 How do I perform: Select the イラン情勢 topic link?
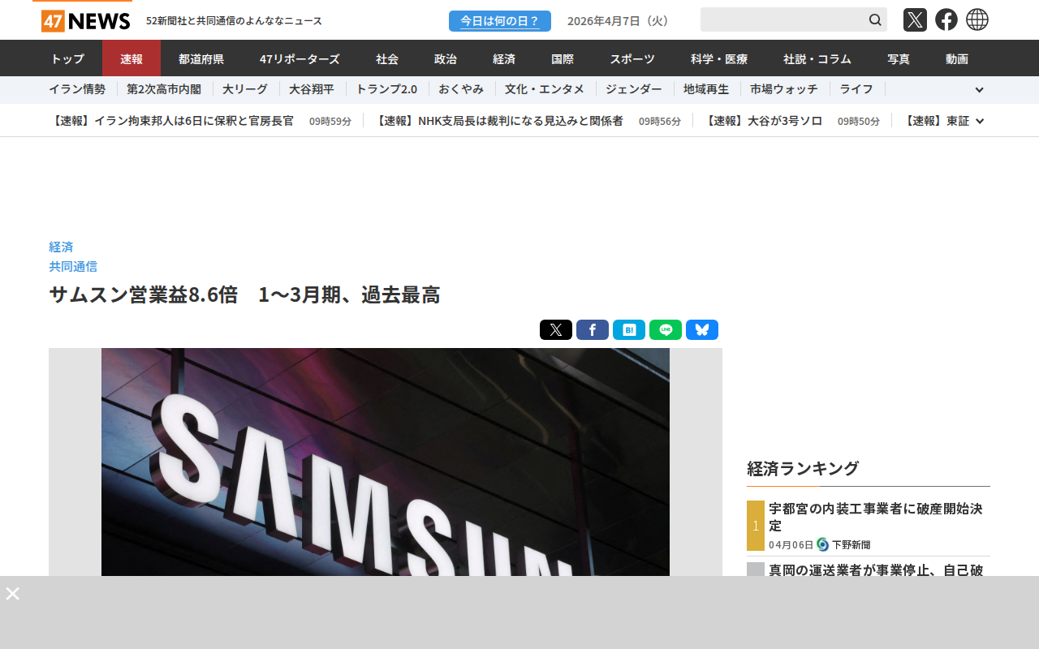77,89
